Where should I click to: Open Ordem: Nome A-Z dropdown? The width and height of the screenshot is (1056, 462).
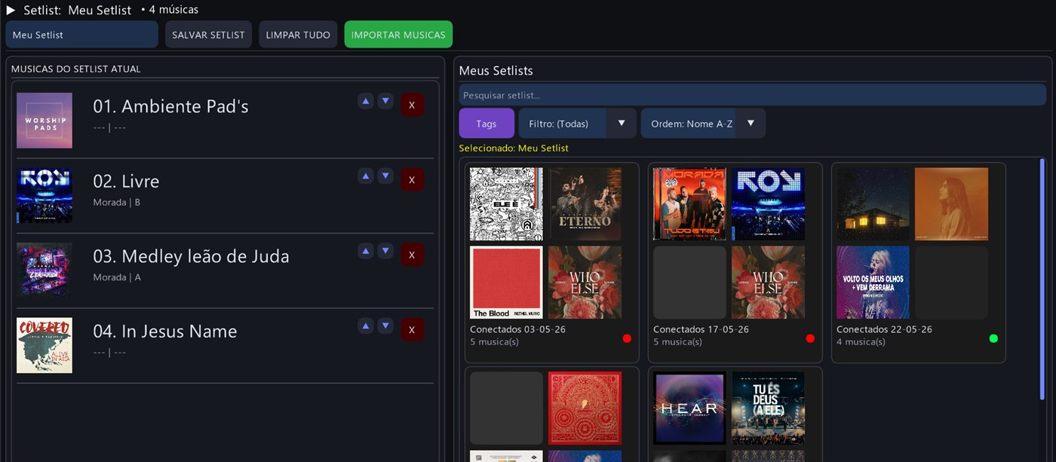tap(703, 124)
